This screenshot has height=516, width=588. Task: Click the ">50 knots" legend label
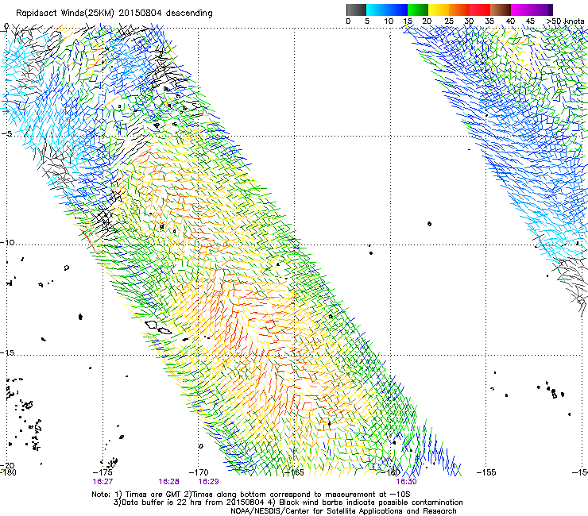pos(565,21)
